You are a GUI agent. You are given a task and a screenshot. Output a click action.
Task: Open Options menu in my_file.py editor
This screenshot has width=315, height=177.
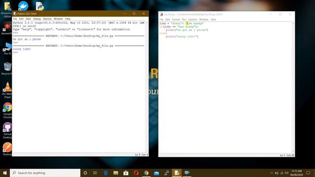(192, 20)
